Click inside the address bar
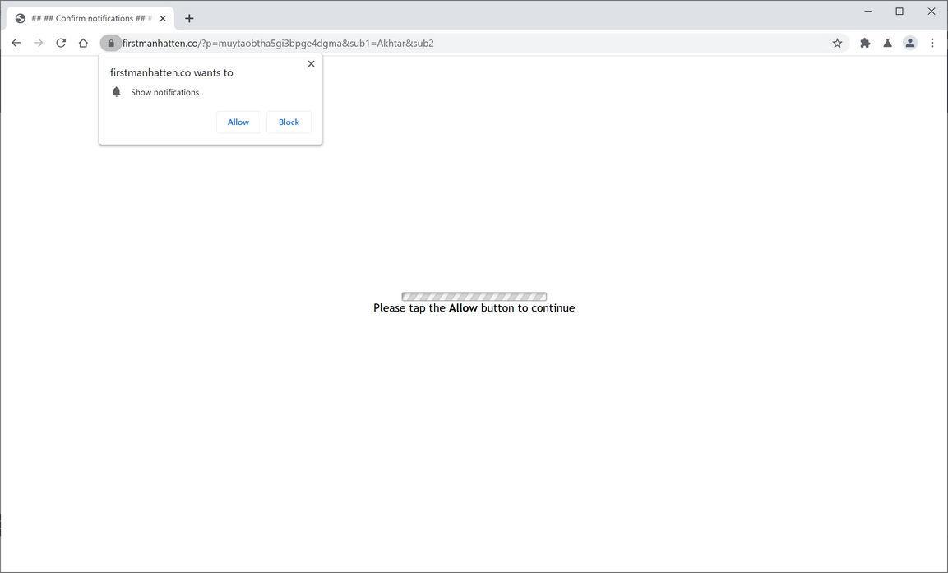The width and height of the screenshot is (948, 573). pyautogui.click(x=493, y=43)
